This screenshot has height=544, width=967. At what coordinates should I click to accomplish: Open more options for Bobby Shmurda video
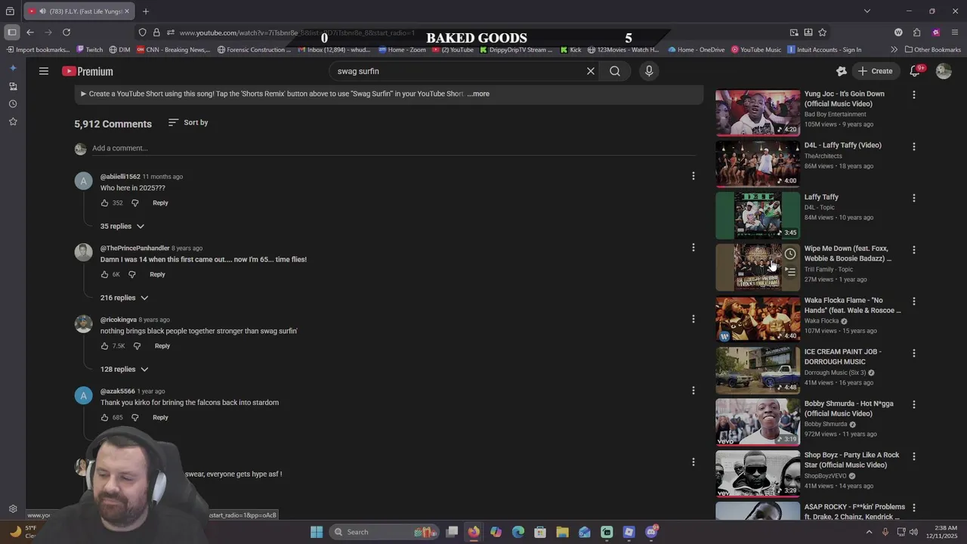point(913,405)
